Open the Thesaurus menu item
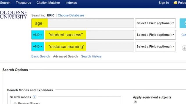186x104 pixels. [24, 3]
